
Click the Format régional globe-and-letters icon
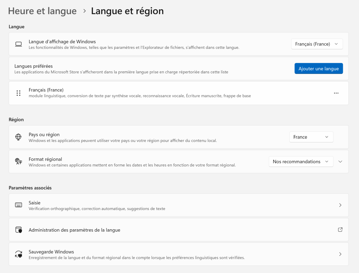pyautogui.click(x=19, y=162)
